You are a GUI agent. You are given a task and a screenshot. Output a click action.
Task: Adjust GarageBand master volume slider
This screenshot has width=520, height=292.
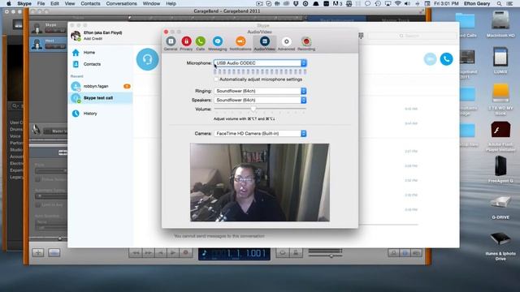pyautogui.click(x=331, y=255)
